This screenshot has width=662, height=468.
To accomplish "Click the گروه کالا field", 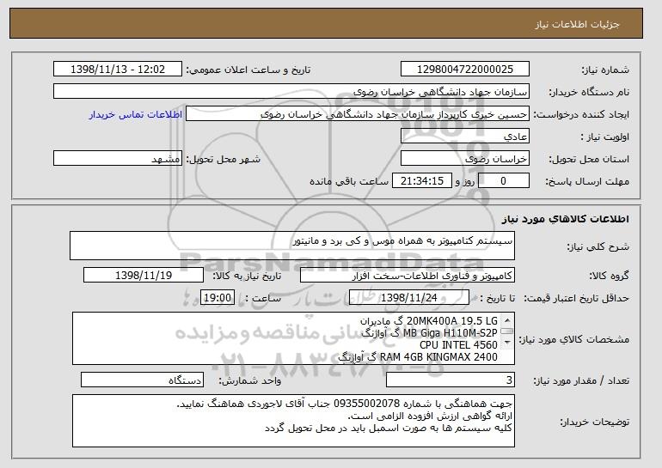I will click(408, 276).
